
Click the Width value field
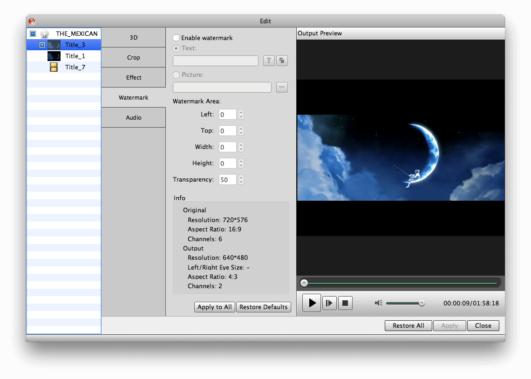228,147
